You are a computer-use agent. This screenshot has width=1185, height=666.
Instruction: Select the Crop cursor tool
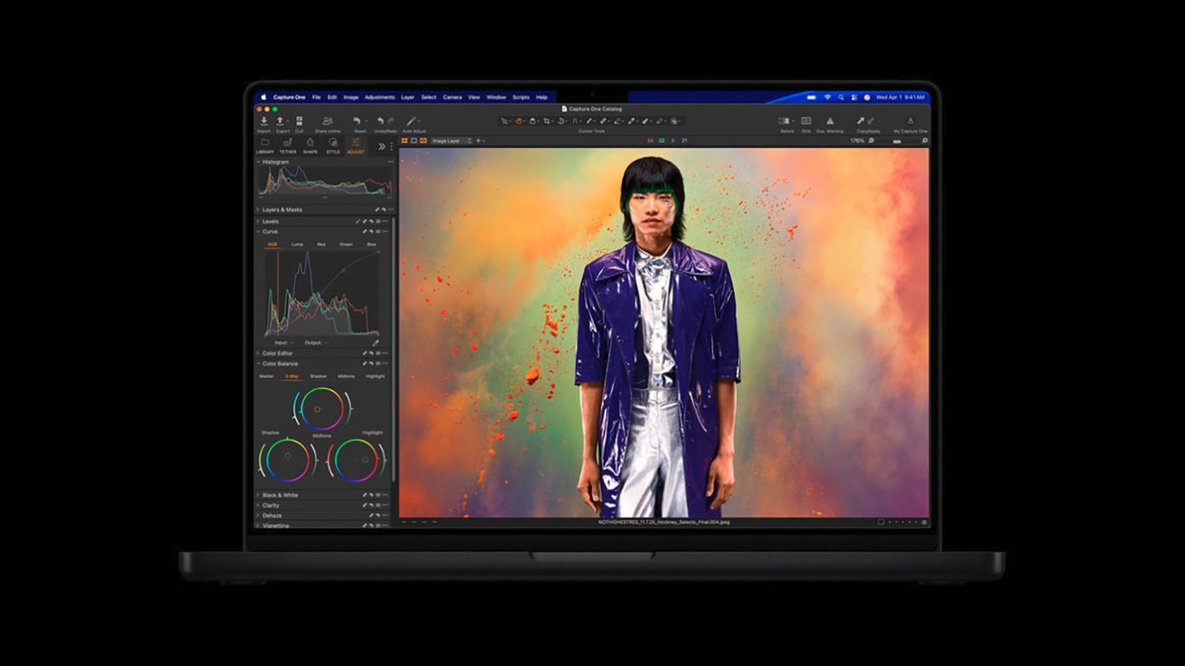coord(547,122)
